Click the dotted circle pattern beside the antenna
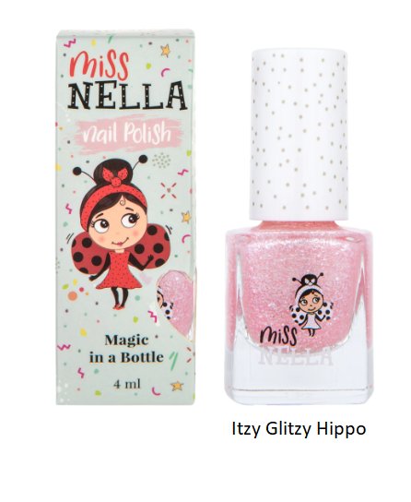The height and width of the screenshot is (502, 411). click(x=161, y=160)
